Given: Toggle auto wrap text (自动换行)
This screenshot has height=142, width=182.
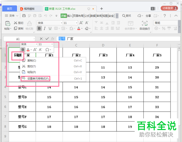Looking at the screenshot, I should click(x=145, y=25).
